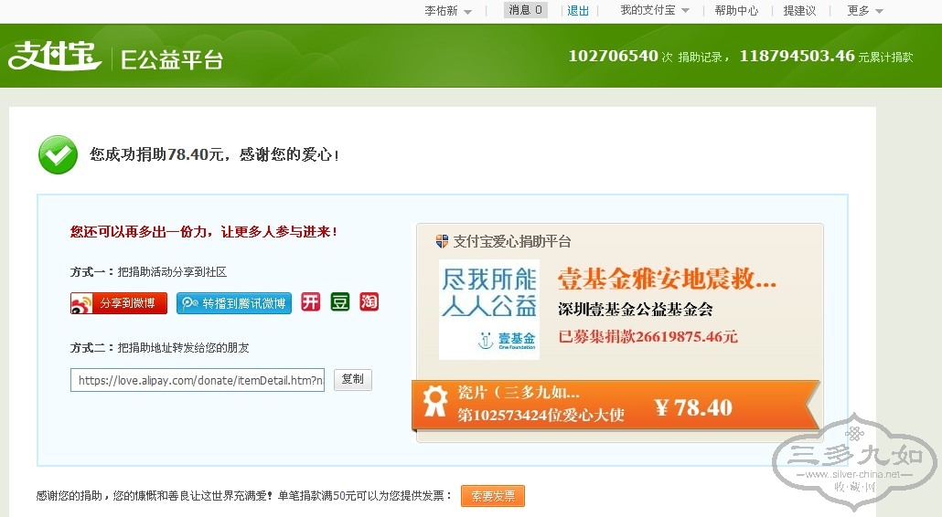Click 第102573424位爱心大使 text
The image size is (942, 517).
coord(541,415)
